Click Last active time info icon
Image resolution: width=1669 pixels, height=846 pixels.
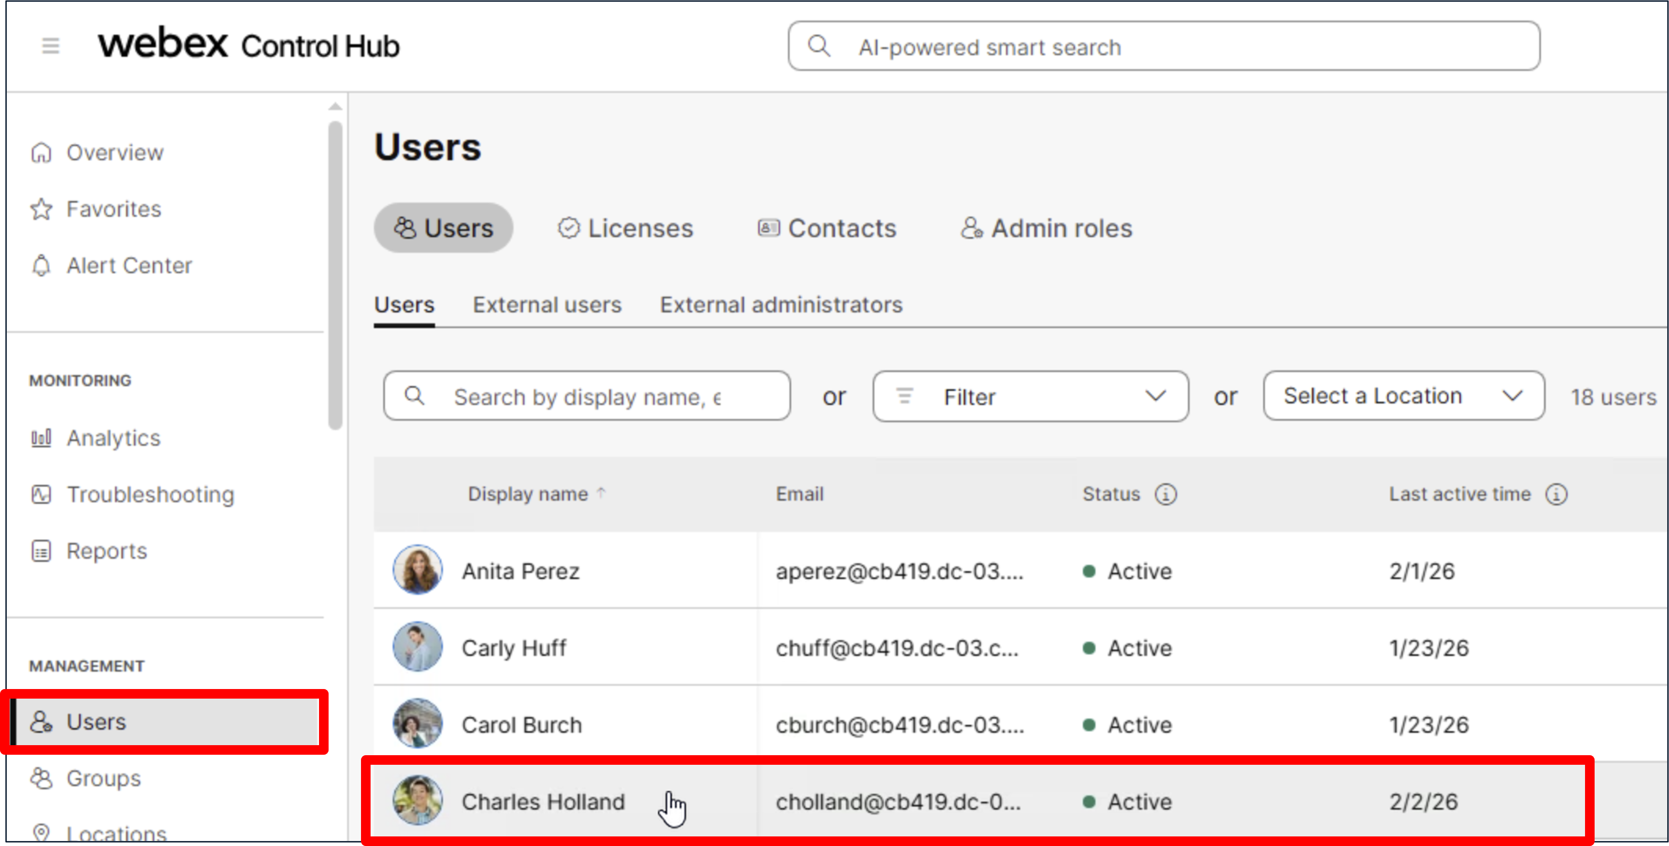coord(1556,495)
